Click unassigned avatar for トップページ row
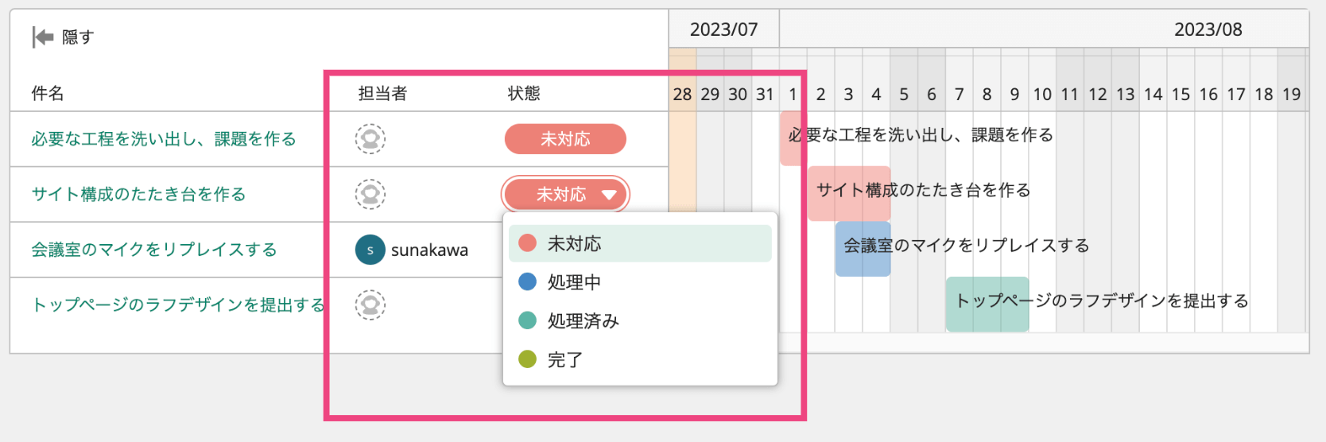Viewport: 1326px width, 442px height. click(x=370, y=304)
